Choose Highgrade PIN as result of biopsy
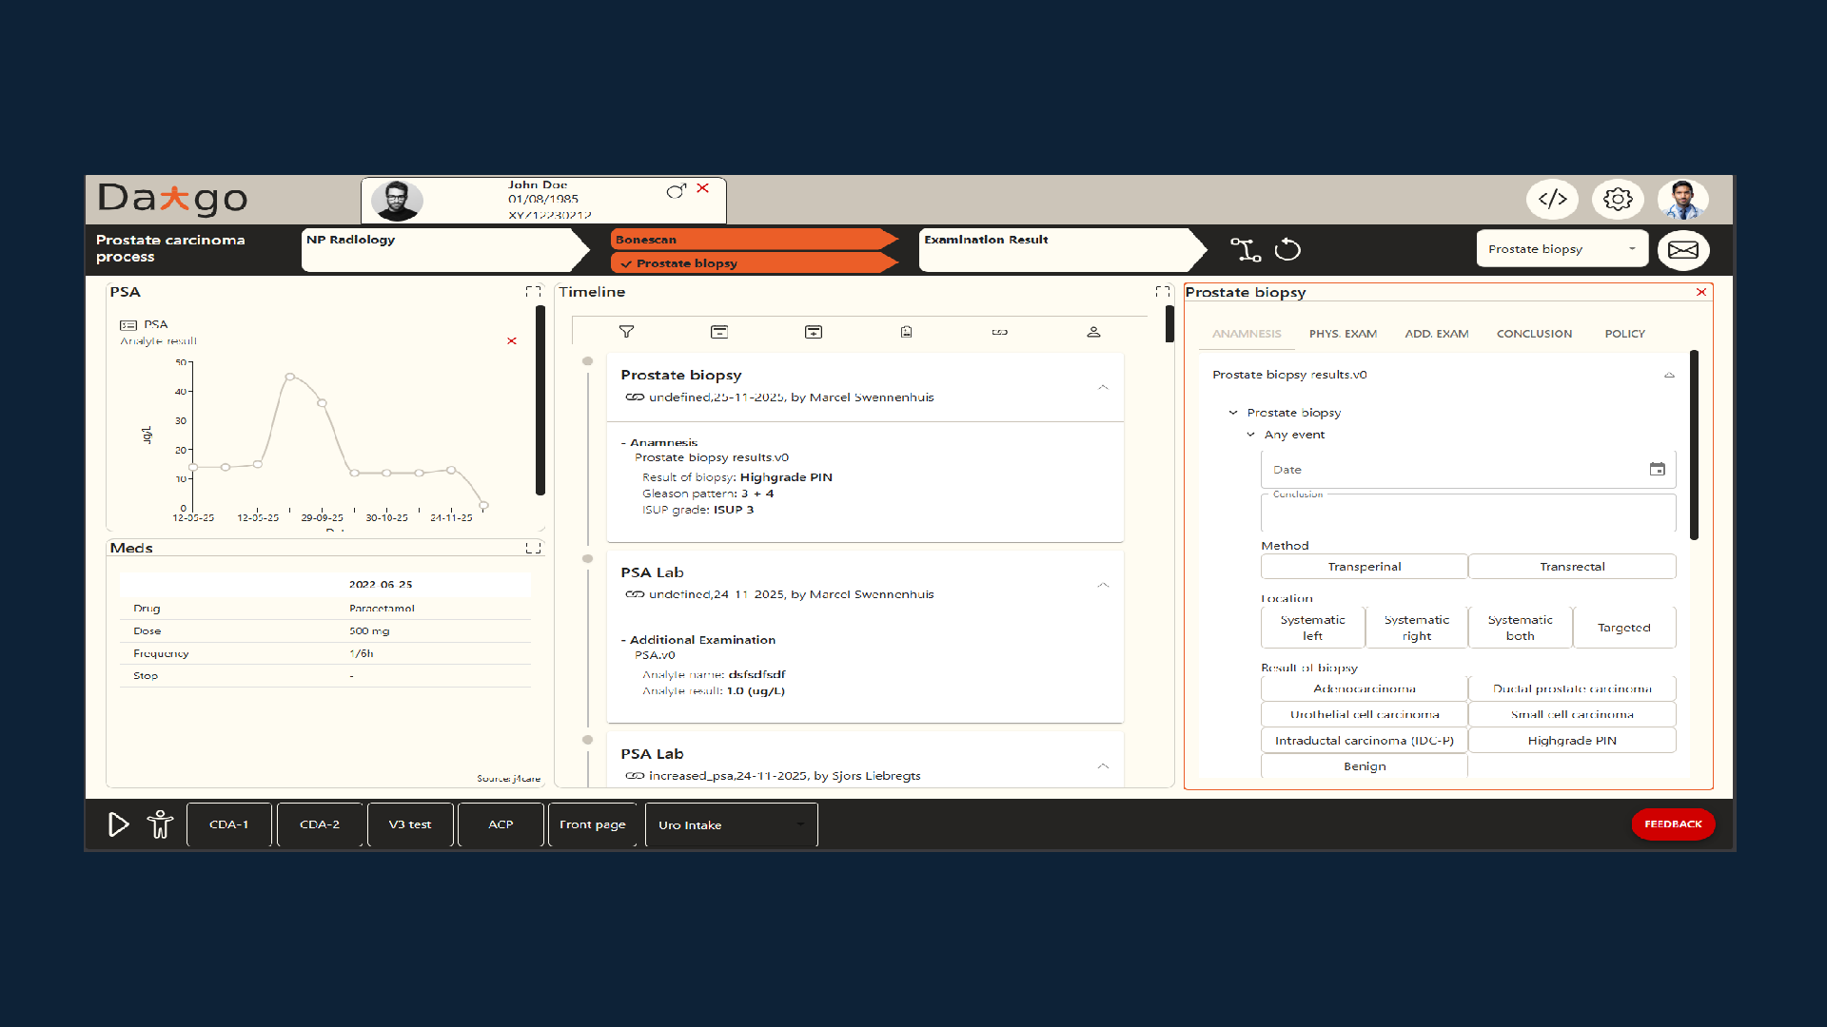The image size is (1827, 1027). point(1572,740)
